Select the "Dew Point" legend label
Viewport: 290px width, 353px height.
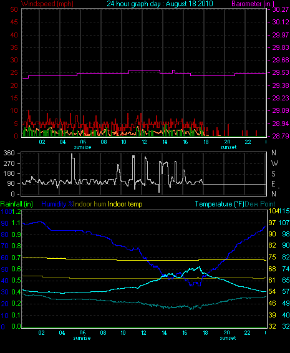coord(260,204)
